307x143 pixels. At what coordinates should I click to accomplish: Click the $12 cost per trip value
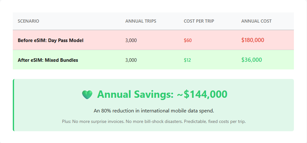point(187,60)
